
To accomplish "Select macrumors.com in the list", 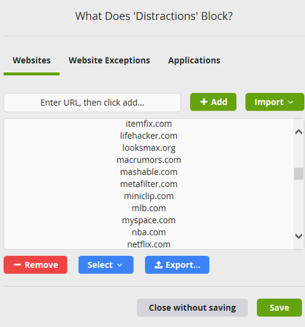I will tap(149, 160).
